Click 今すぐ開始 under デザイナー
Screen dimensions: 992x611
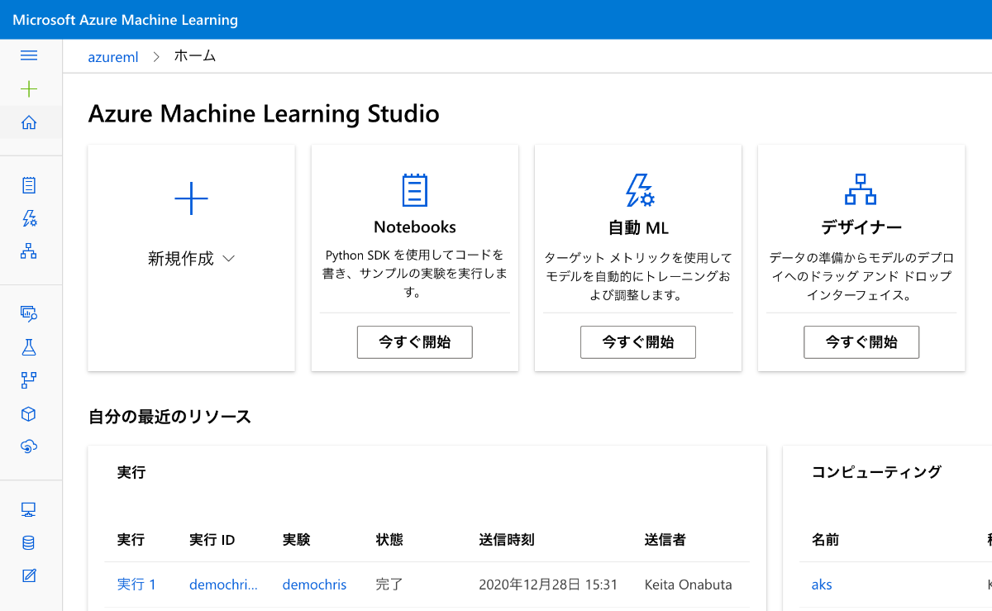coord(861,342)
